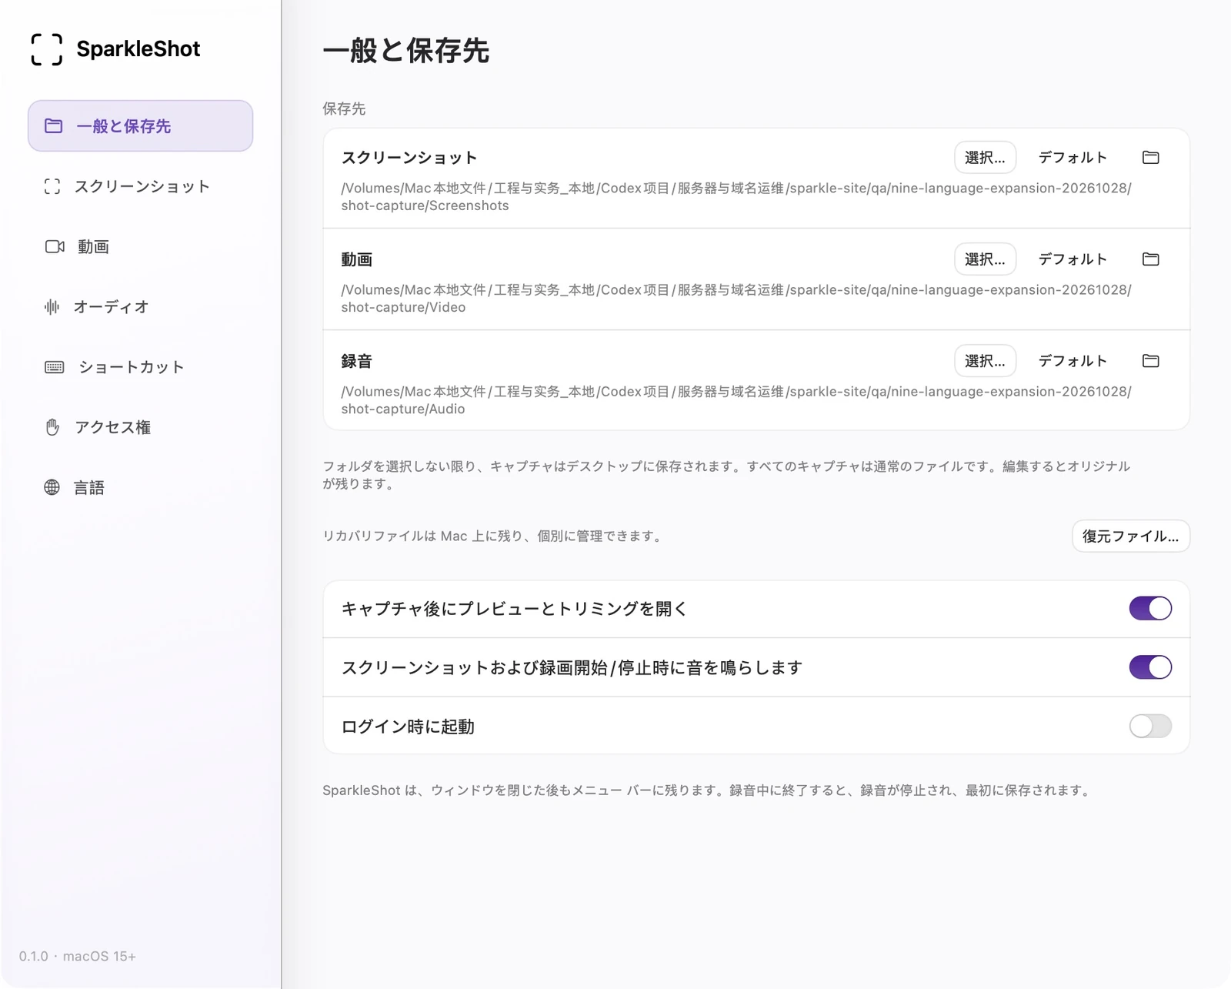The width and height of the screenshot is (1231, 989).
Task: Click 選択... in the 録音 row
Action: [985, 360]
